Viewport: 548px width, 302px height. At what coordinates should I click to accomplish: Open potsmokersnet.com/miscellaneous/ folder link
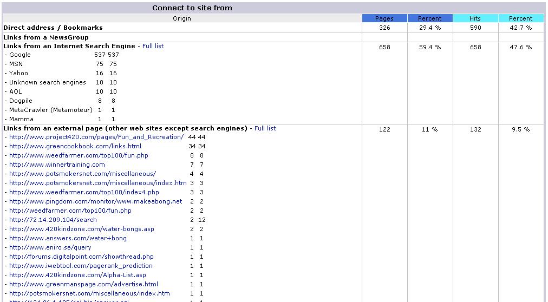coord(82,174)
